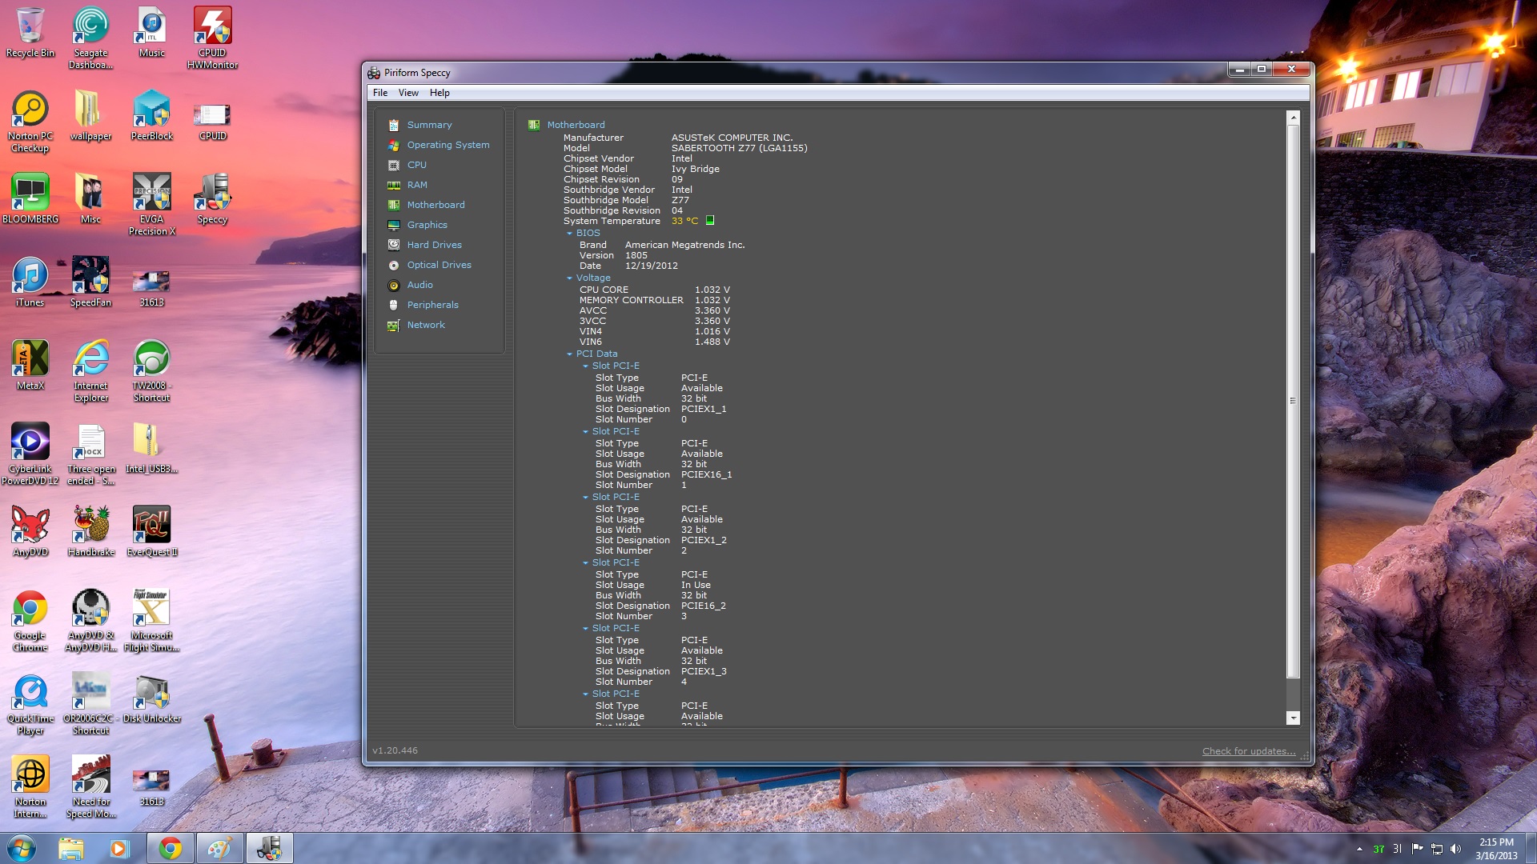This screenshot has height=864, width=1537.
Task: Select the SpeedFan desktop icon
Action: click(x=91, y=282)
